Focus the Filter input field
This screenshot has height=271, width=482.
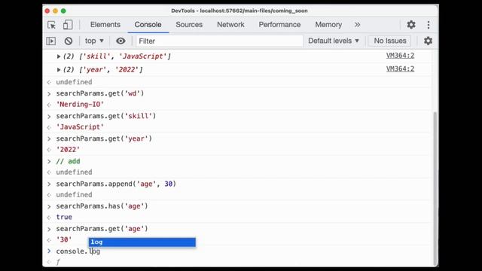(x=219, y=41)
